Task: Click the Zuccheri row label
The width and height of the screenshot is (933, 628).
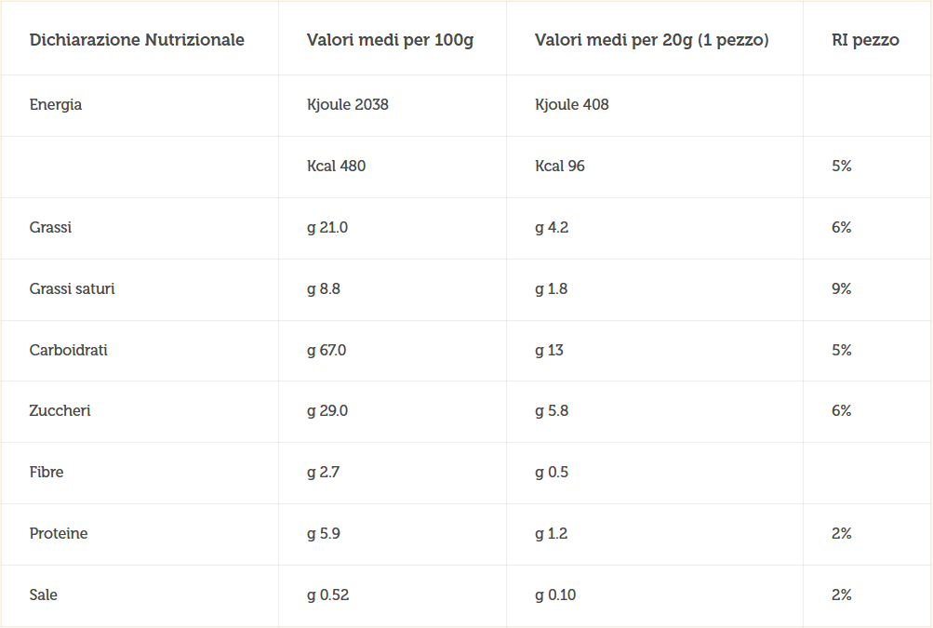Action: pyautogui.click(x=60, y=410)
